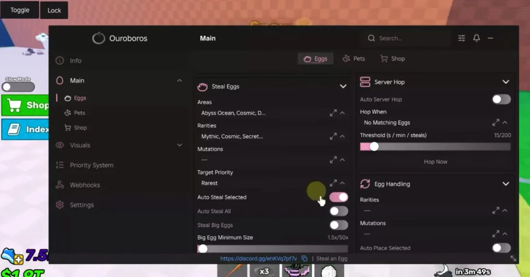Switch to the Eggs top tab

coord(315,59)
